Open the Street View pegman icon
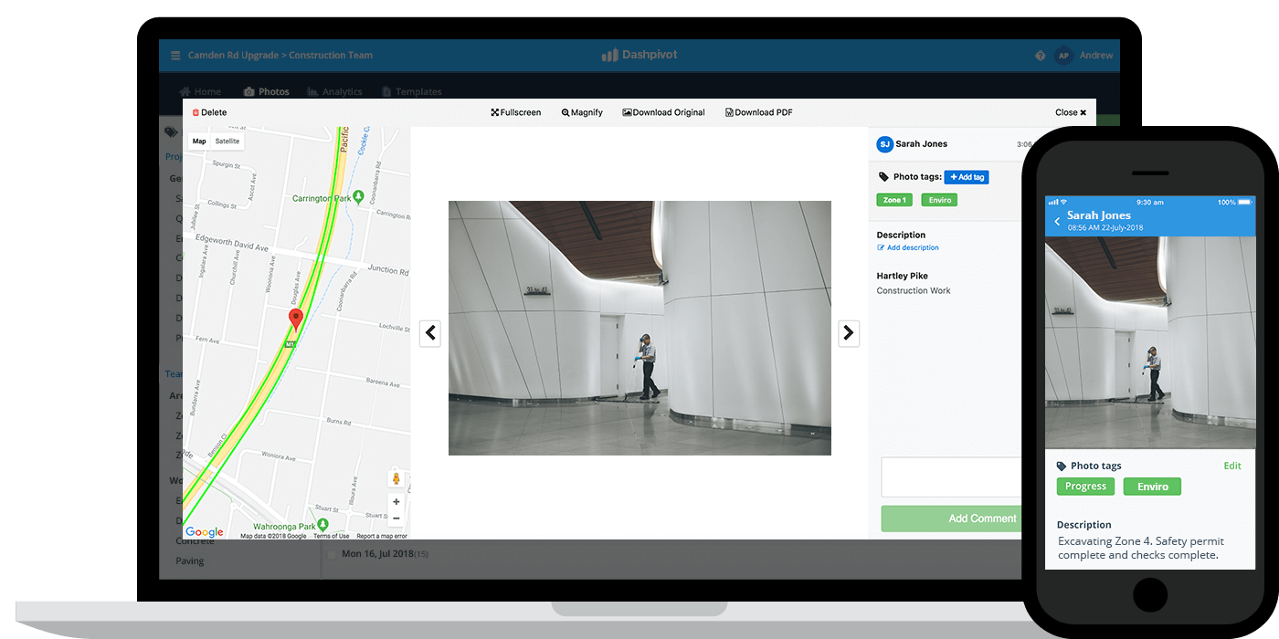1279x639 pixels. point(396,478)
